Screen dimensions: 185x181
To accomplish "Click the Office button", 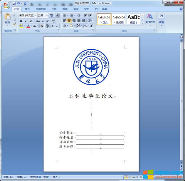I will pos(6,5).
